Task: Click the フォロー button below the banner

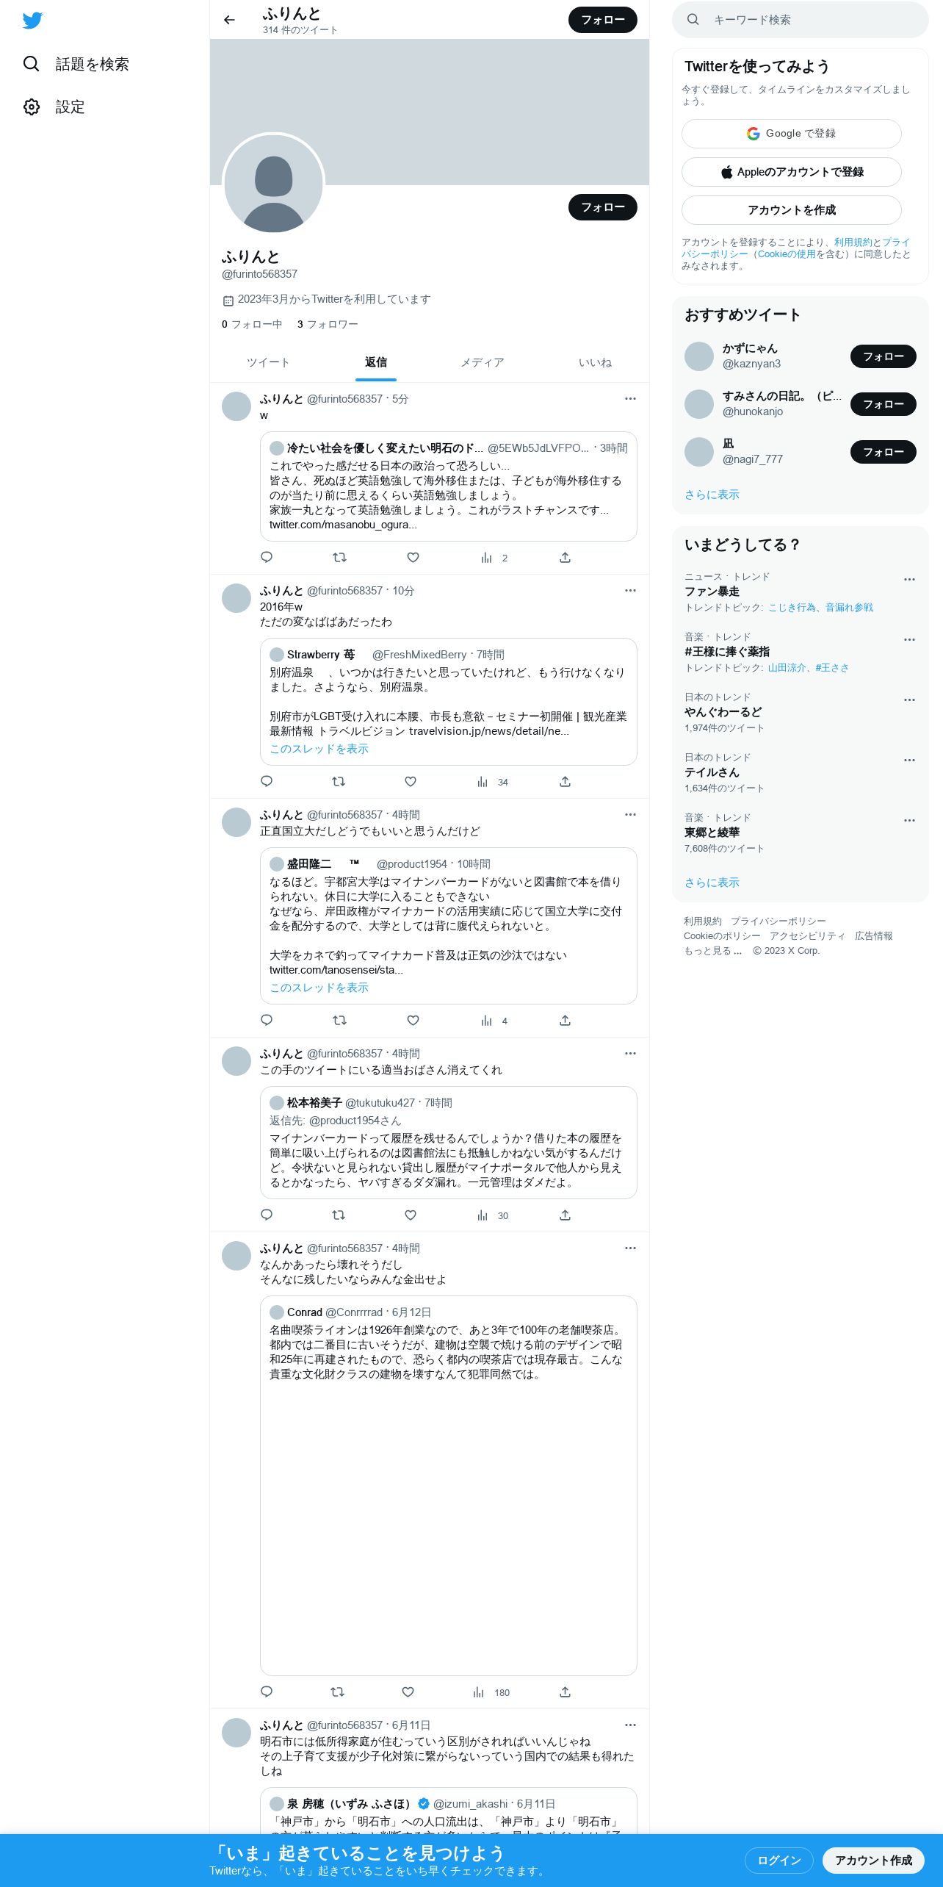Action: tap(602, 207)
